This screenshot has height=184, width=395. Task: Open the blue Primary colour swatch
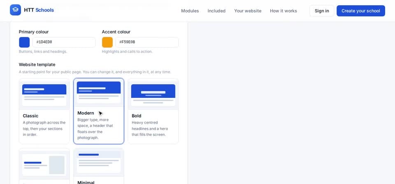click(24, 42)
